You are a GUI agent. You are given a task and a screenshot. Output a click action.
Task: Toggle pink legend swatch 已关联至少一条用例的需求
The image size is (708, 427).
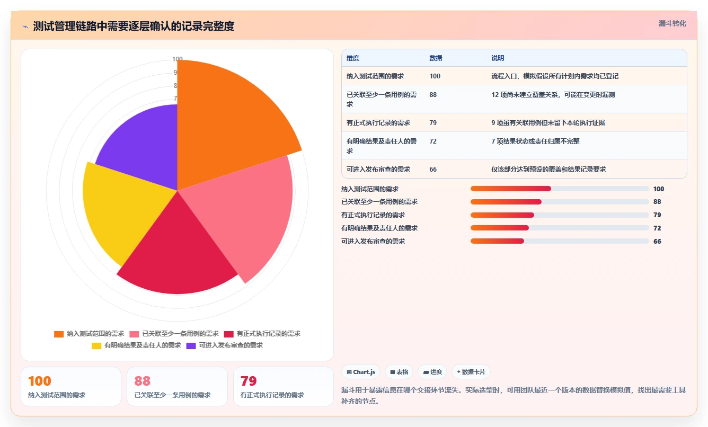coord(134,334)
